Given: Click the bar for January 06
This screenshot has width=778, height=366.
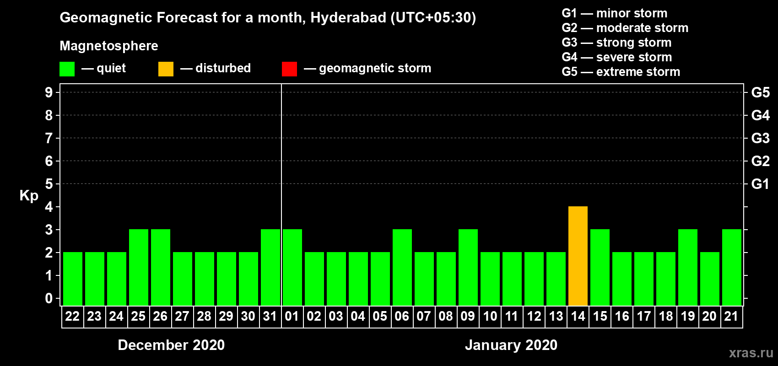Looking at the screenshot, I should pyautogui.click(x=402, y=267).
